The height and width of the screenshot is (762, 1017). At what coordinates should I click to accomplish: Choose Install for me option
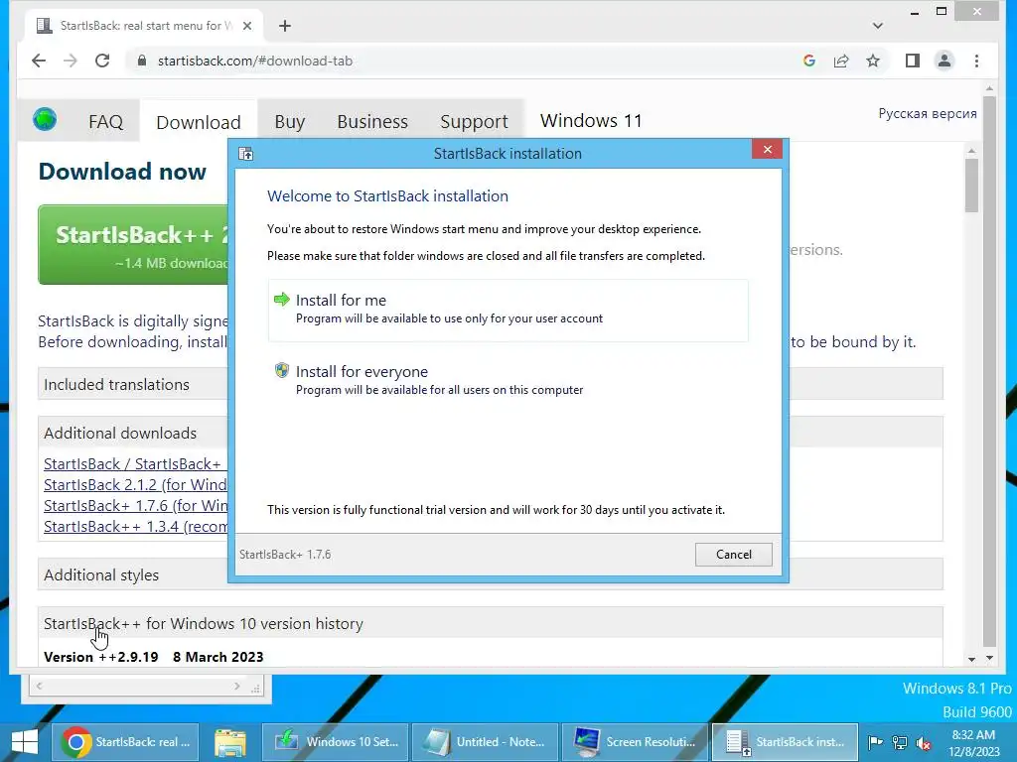(x=508, y=310)
